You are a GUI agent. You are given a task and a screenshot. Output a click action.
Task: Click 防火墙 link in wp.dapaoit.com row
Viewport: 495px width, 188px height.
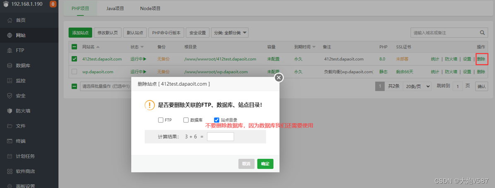click(x=451, y=72)
